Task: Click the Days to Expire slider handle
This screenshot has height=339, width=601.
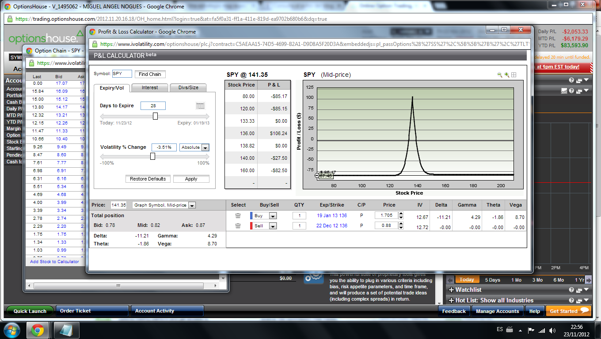Action: [155, 116]
